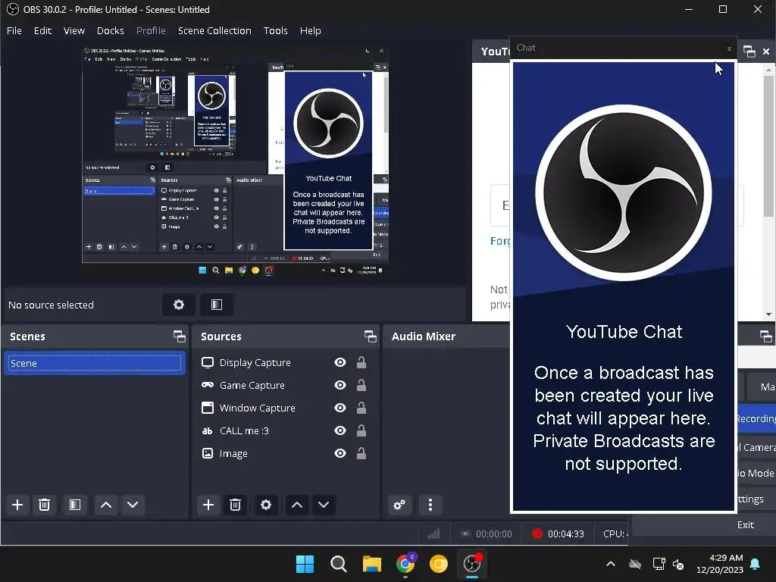Close the floating Chat window
Viewport: 776px width, 582px height.
click(729, 48)
